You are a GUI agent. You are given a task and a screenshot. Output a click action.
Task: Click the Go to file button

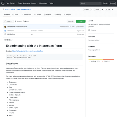(71, 21)
